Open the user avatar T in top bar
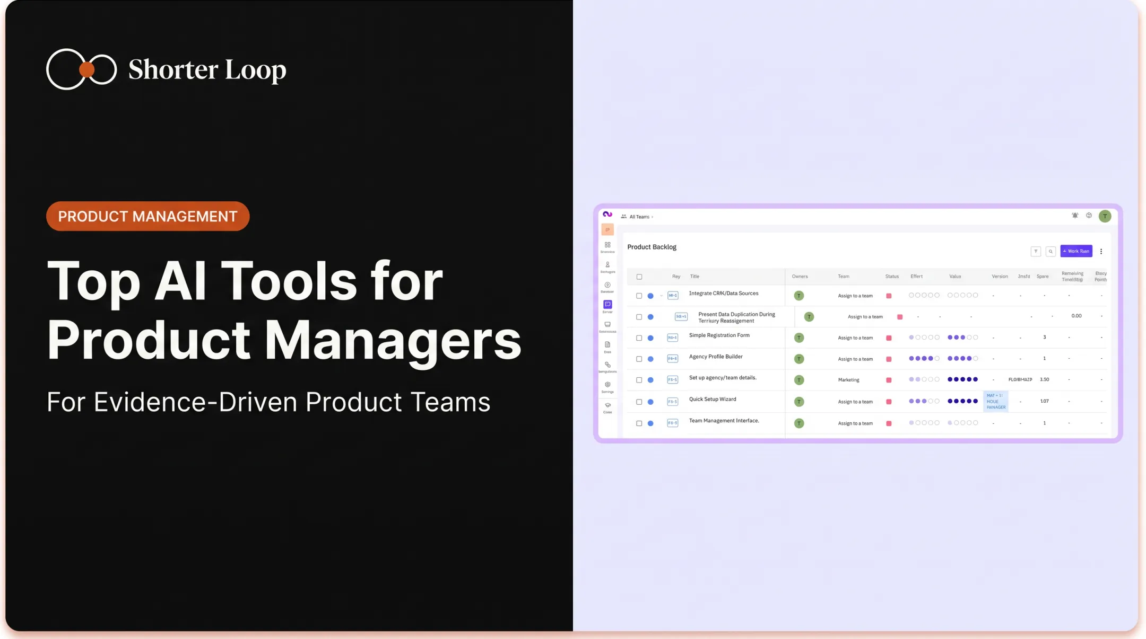The image size is (1146, 639). point(1105,216)
